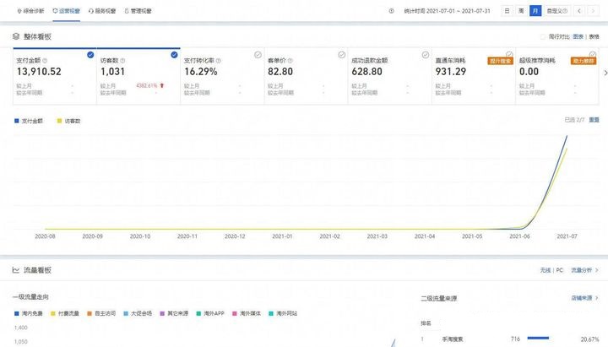Check the 客单价 metric card
Viewport: 608px width, 347px height.
pos(342,55)
